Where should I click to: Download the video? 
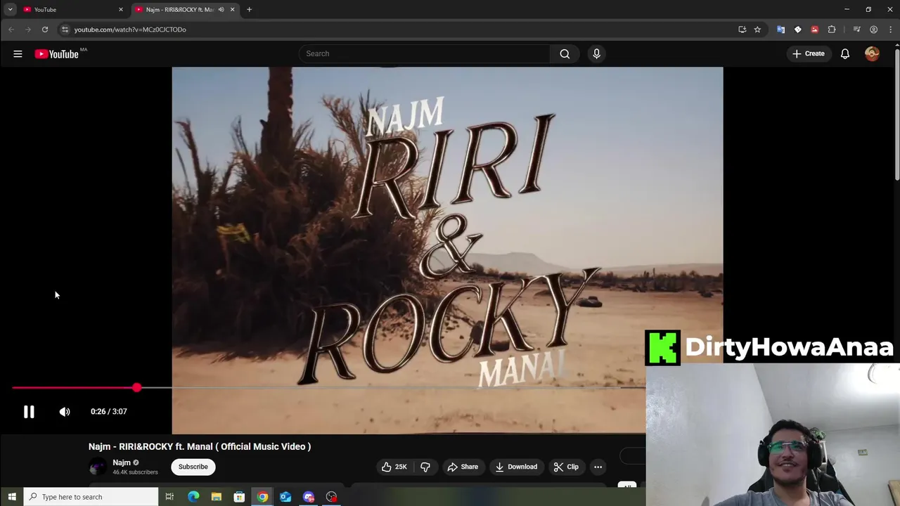tap(516, 467)
